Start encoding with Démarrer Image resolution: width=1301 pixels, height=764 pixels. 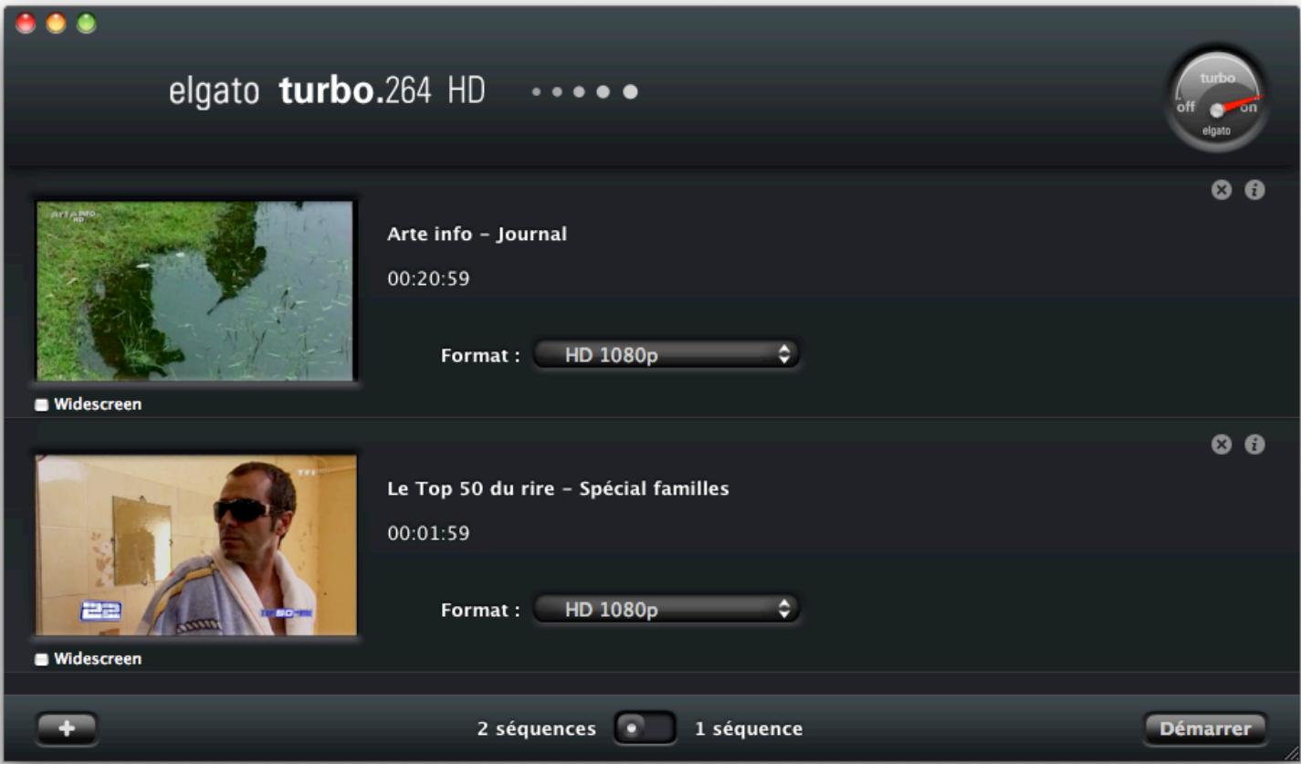click(x=1205, y=728)
